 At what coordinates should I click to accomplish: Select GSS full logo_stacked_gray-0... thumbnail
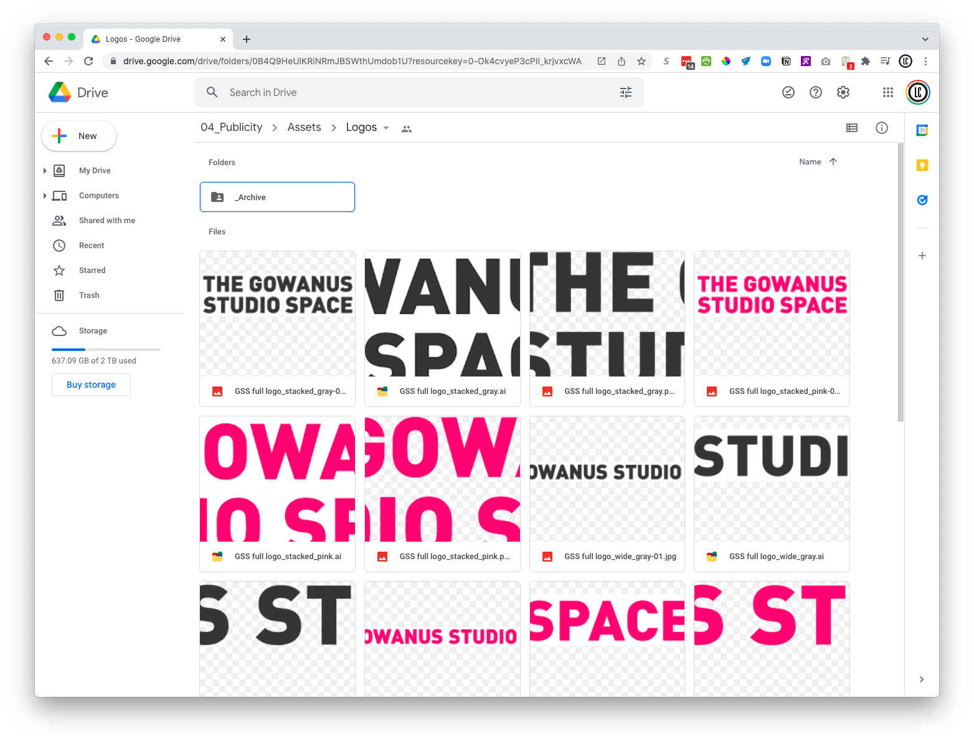277,314
